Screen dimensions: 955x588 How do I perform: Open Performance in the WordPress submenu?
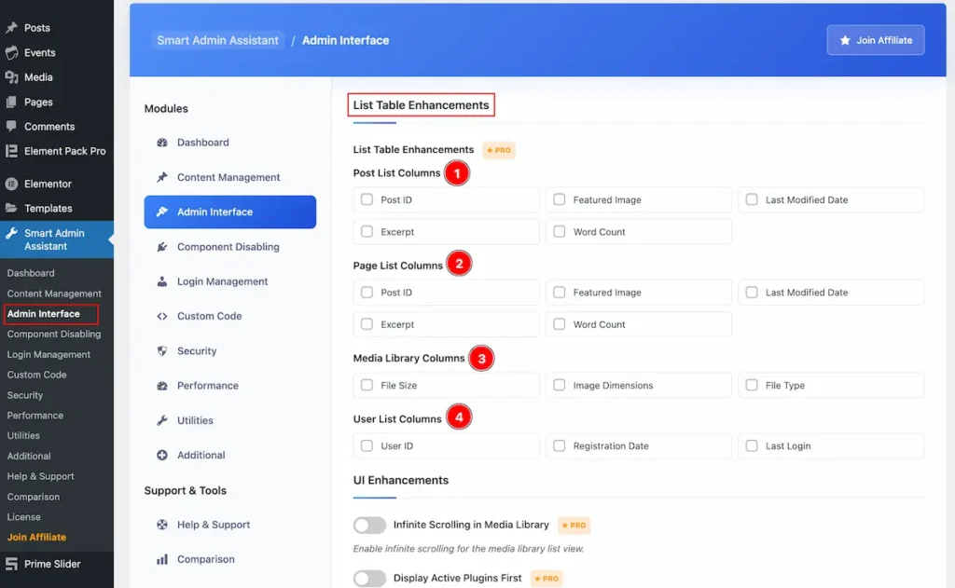point(35,415)
